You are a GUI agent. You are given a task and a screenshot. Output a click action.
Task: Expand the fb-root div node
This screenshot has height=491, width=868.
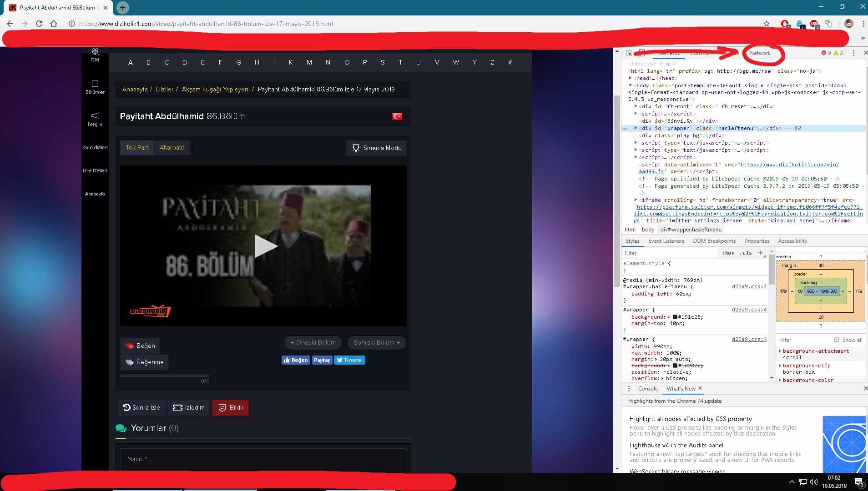[636, 106]
